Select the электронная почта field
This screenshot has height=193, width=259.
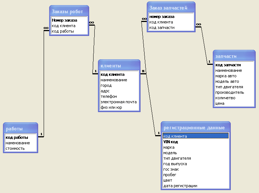point(119,102)
